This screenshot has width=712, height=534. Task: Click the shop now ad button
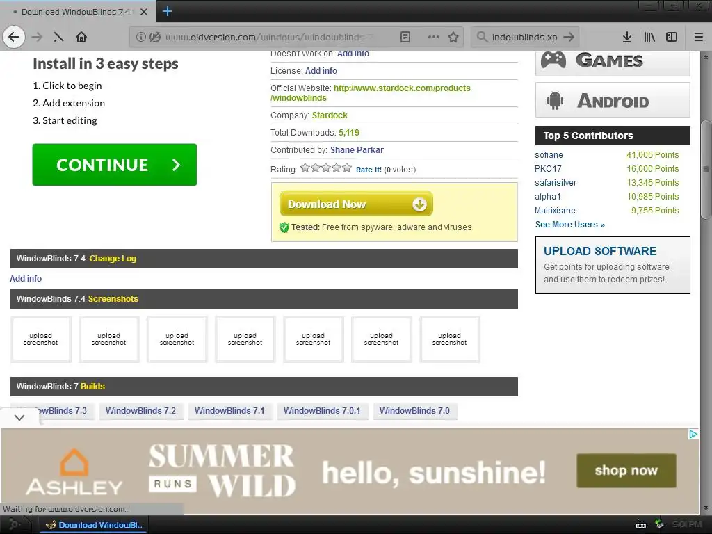click(626, 471)
